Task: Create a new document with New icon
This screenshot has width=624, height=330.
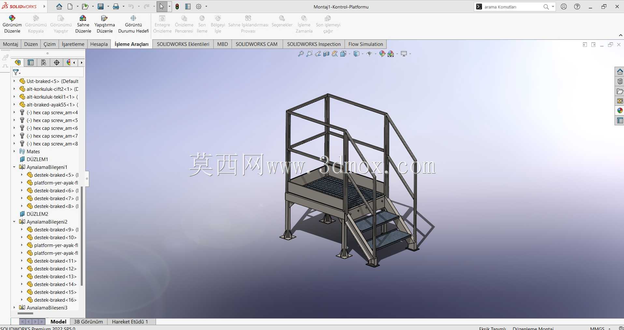Action: (70, 7)
